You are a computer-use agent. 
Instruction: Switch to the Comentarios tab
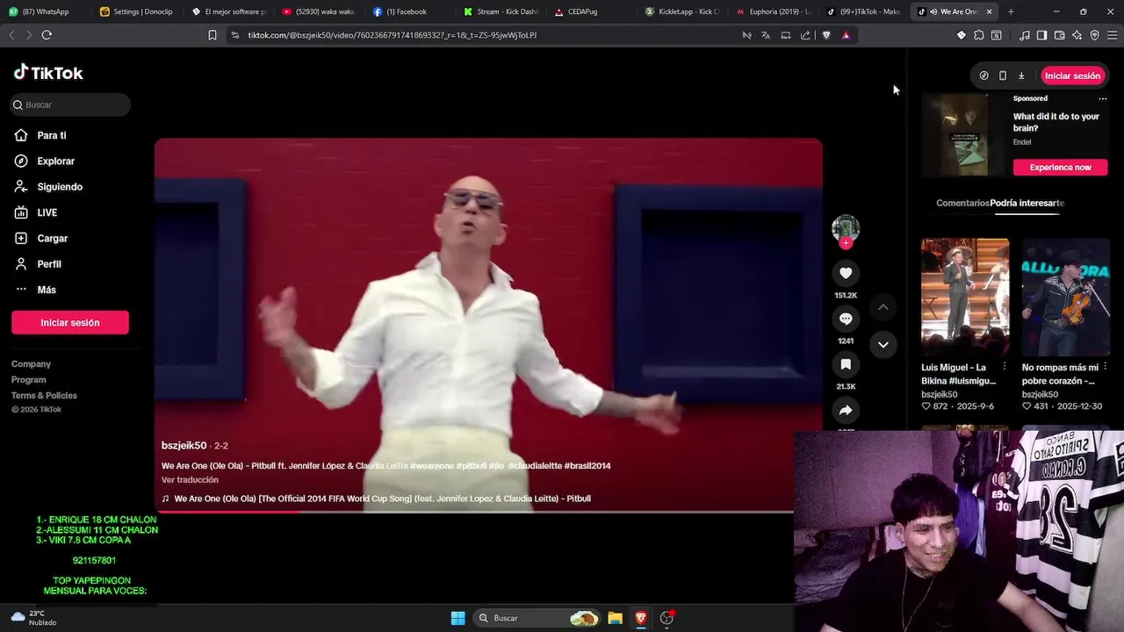(962, 203)
